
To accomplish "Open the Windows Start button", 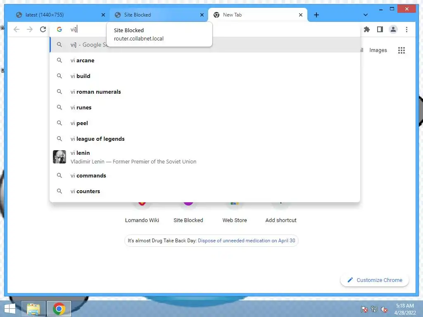I will coord(10,309).
